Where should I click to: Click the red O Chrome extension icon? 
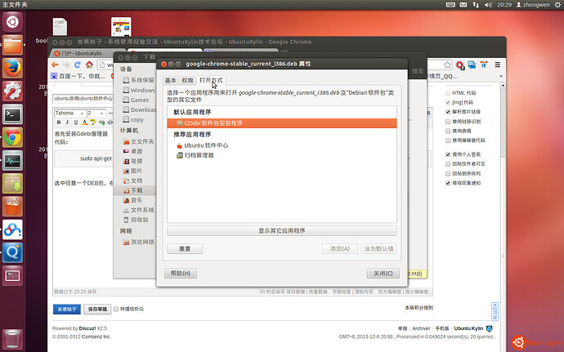click(x=459, y=65)
